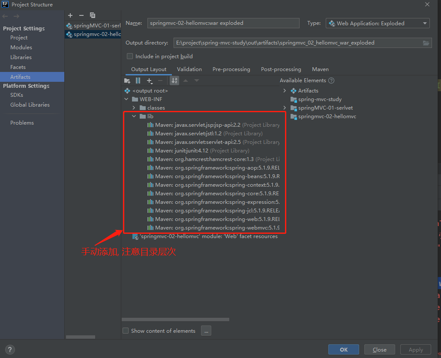Screen dimensions: 441x358
Task: Open the Type dropdown Web Application: Exploded
Action: click(x=378, y=23)
